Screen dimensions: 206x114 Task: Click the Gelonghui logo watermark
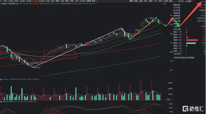point(193,109)
